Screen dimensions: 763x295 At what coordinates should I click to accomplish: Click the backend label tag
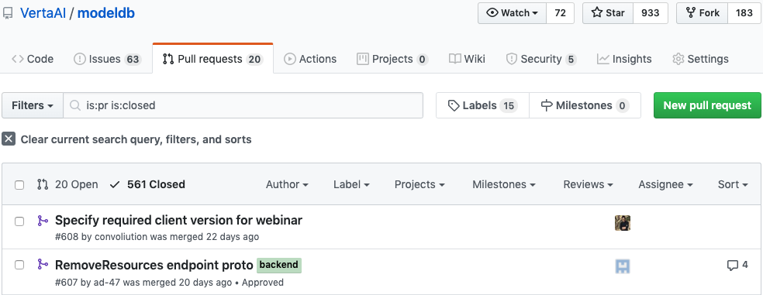279,265
